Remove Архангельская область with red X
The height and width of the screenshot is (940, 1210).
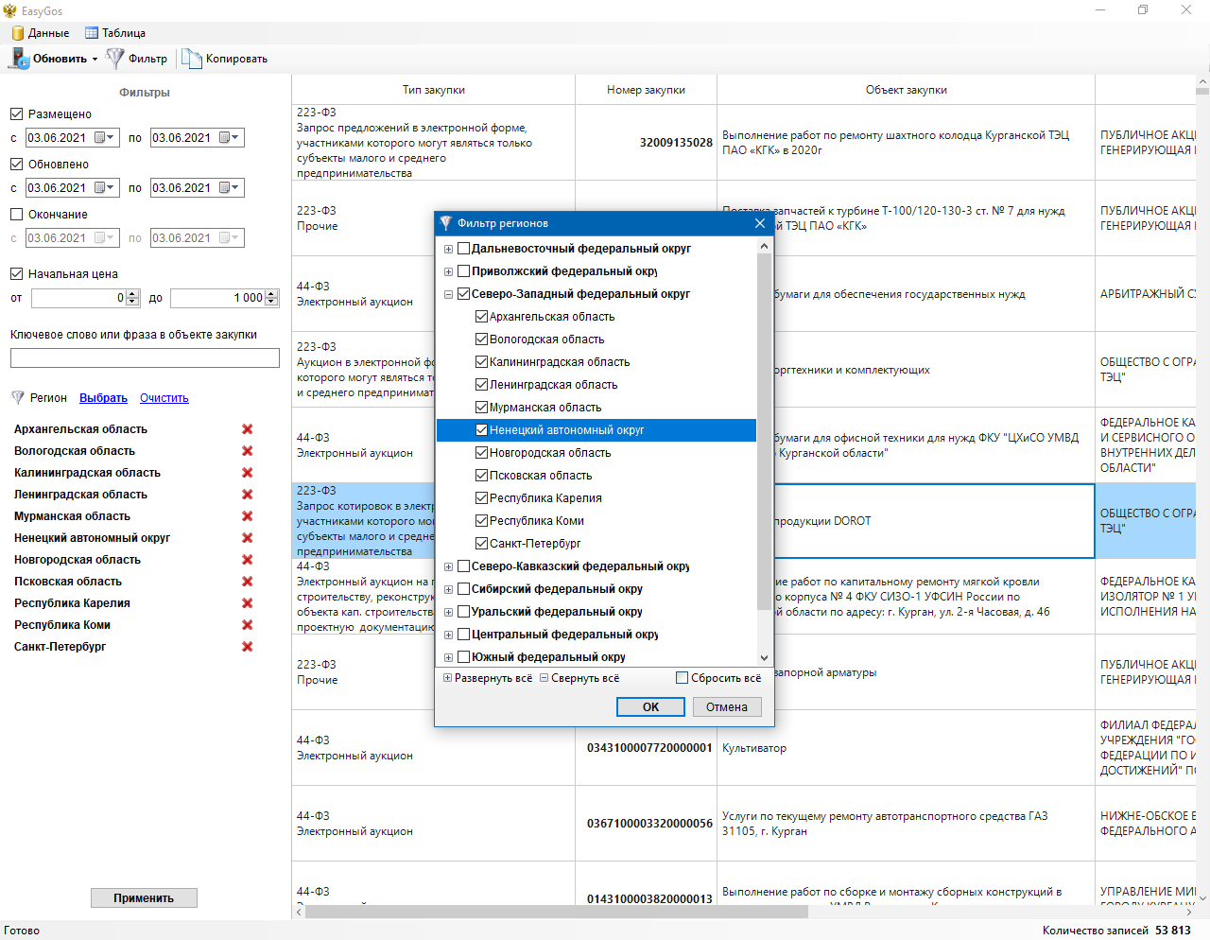point(248,429)
